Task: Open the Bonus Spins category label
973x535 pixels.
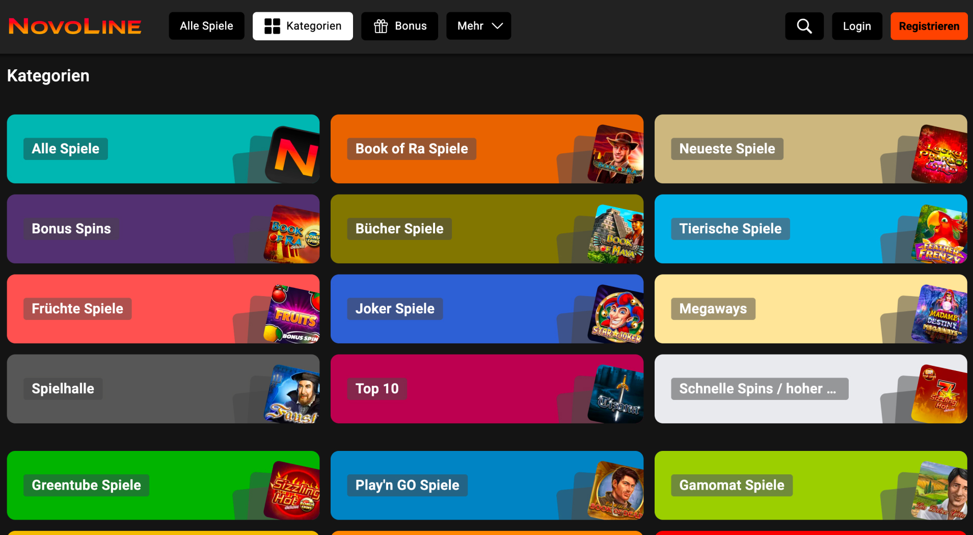Action: click(x=71, y=229)
